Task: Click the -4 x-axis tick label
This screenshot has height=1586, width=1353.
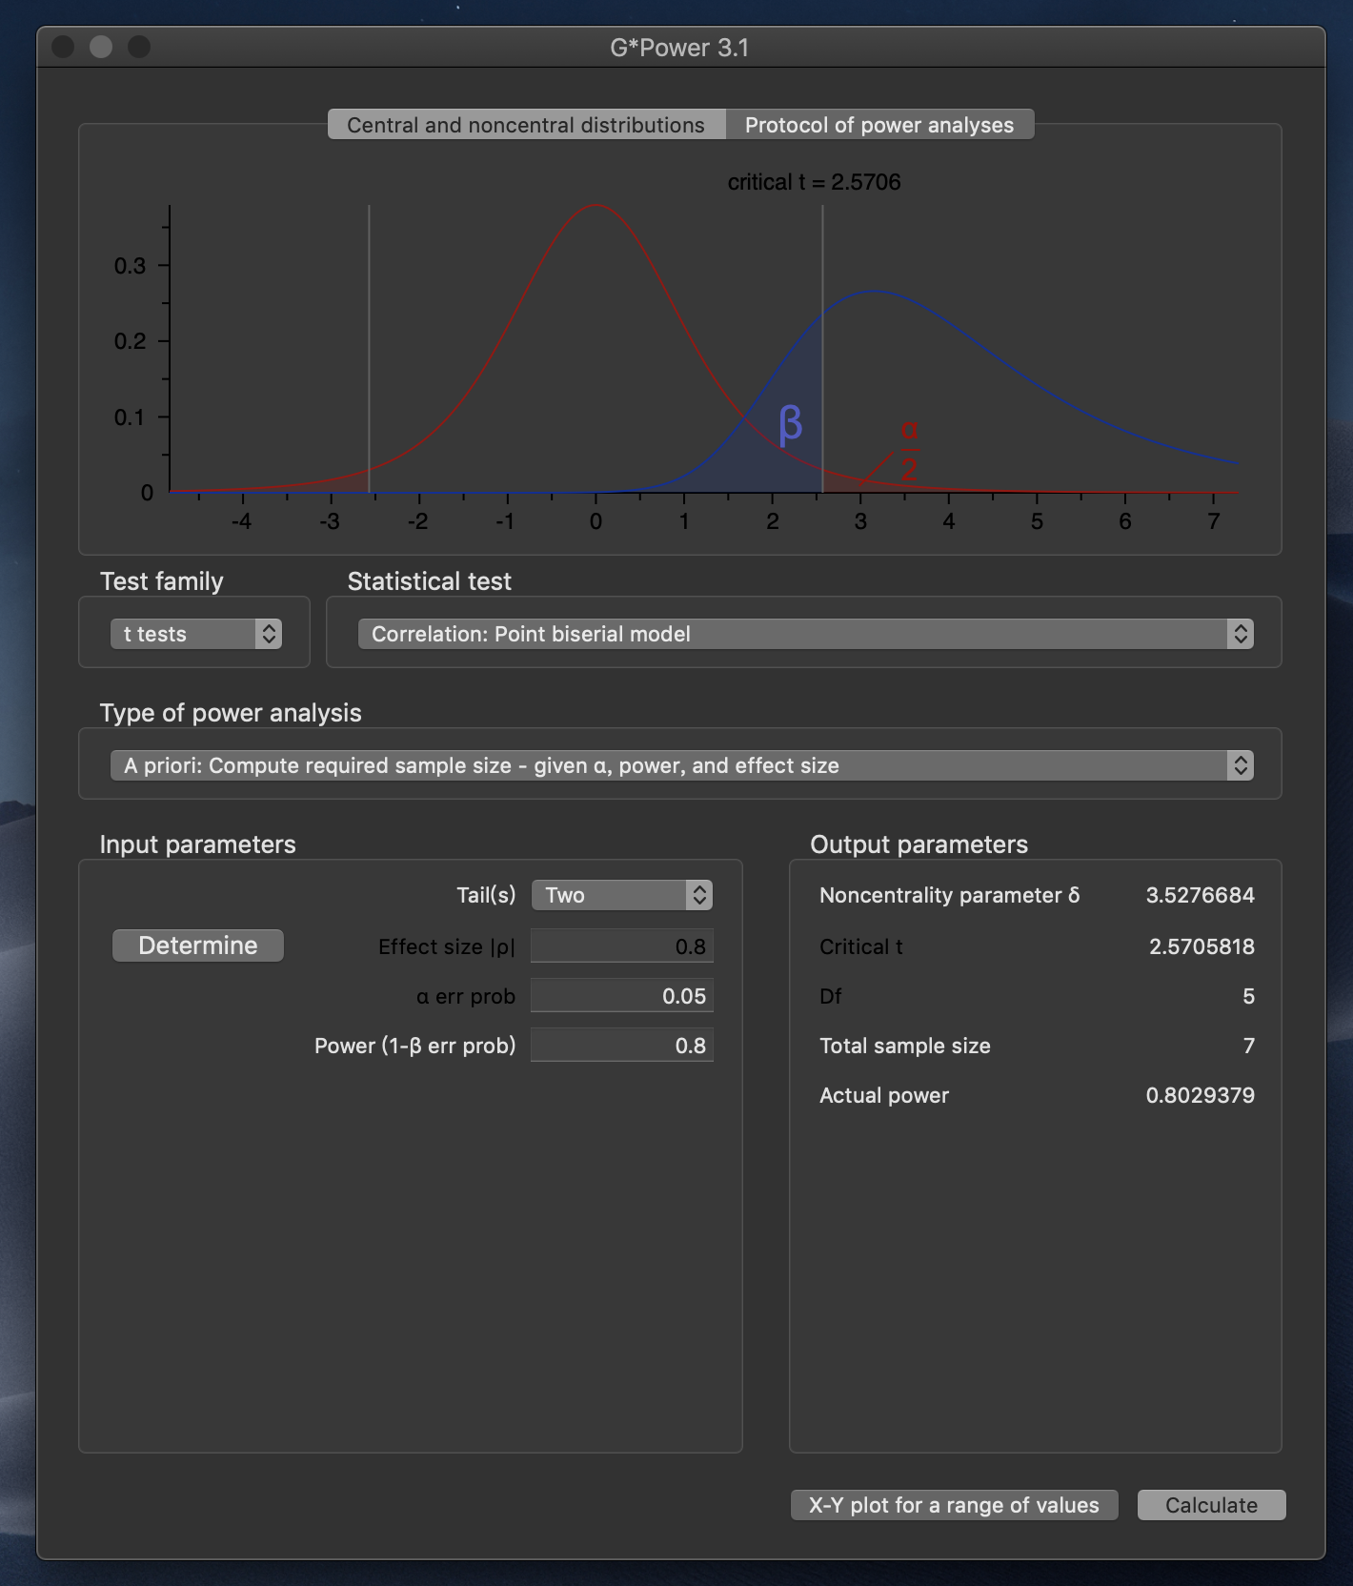Action: 241,521
